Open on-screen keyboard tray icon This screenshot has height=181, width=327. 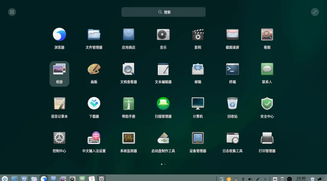coord(275,179)
